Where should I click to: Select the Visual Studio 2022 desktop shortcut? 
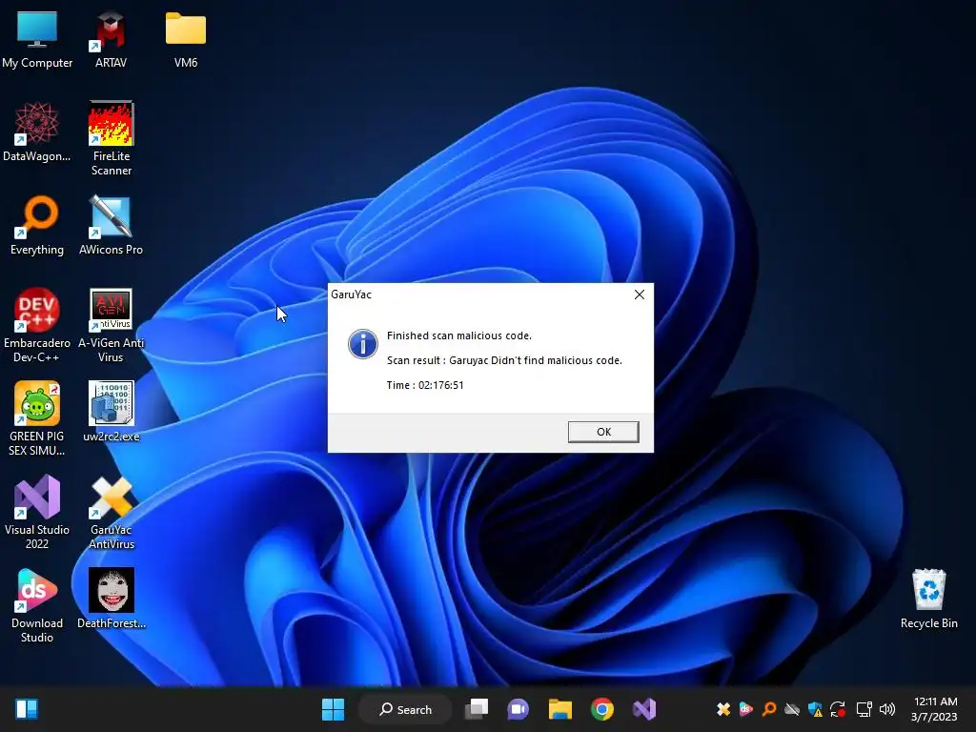[37, 512]
